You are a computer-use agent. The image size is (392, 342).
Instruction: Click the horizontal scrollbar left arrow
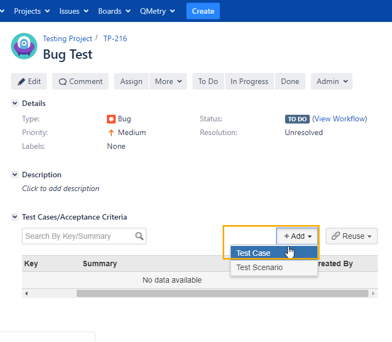[26, 293]
